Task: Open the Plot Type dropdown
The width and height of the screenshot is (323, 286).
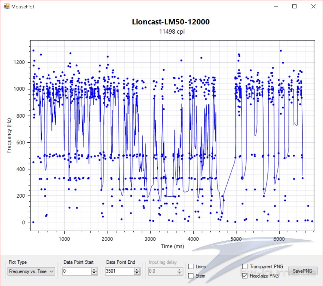Action: 31,271
